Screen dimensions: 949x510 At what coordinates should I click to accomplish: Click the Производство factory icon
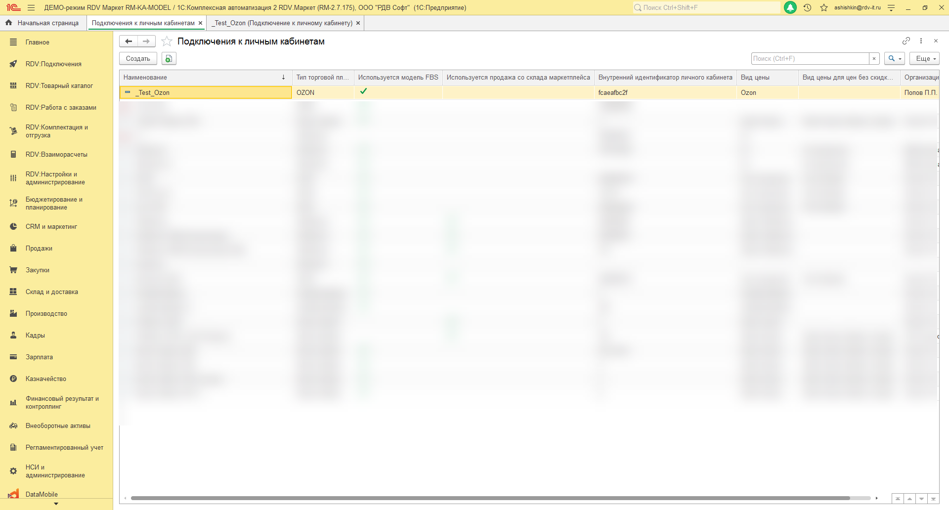pyautogui.click(x=13, y=314)
